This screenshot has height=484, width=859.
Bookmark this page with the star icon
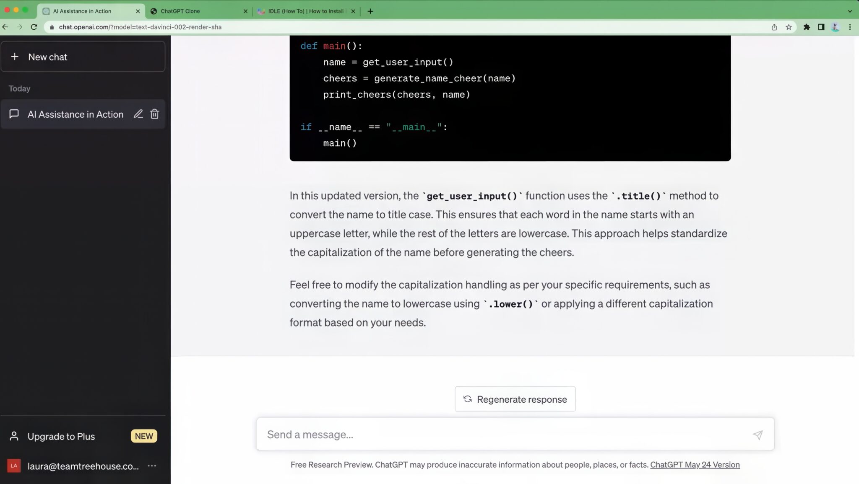click(x=789, y=27)
